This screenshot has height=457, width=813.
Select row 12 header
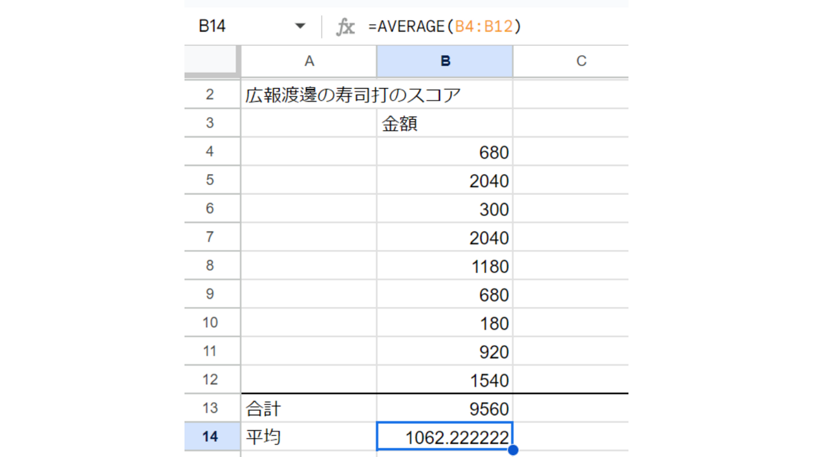210,379
